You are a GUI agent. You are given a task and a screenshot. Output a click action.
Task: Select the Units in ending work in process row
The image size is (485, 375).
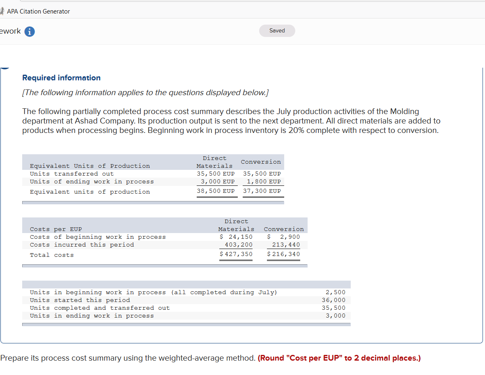72,316
